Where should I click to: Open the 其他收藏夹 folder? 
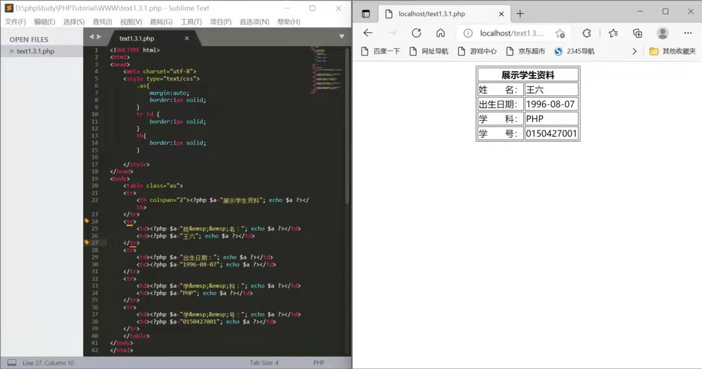click(673, 51)
